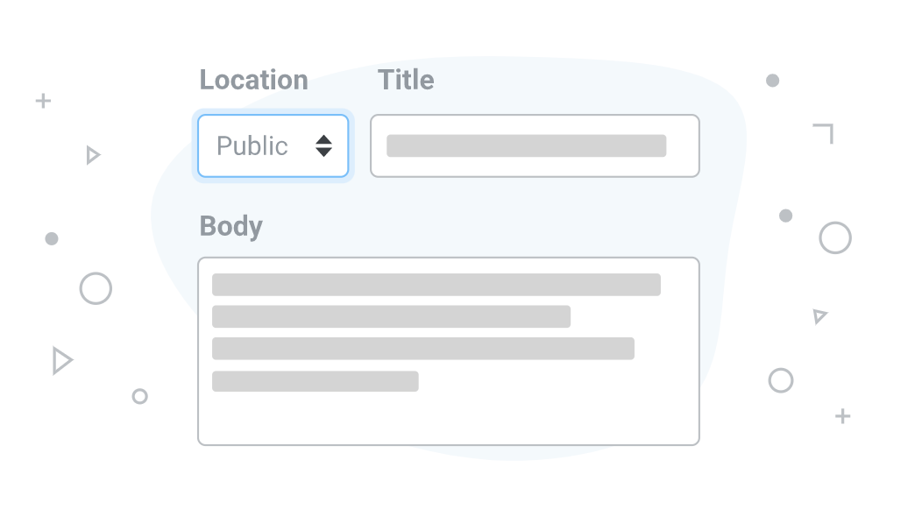Viewport: 922px width, 517px height.
Task: Click the small triangle below top-left plus
Action: pos(92,155)
